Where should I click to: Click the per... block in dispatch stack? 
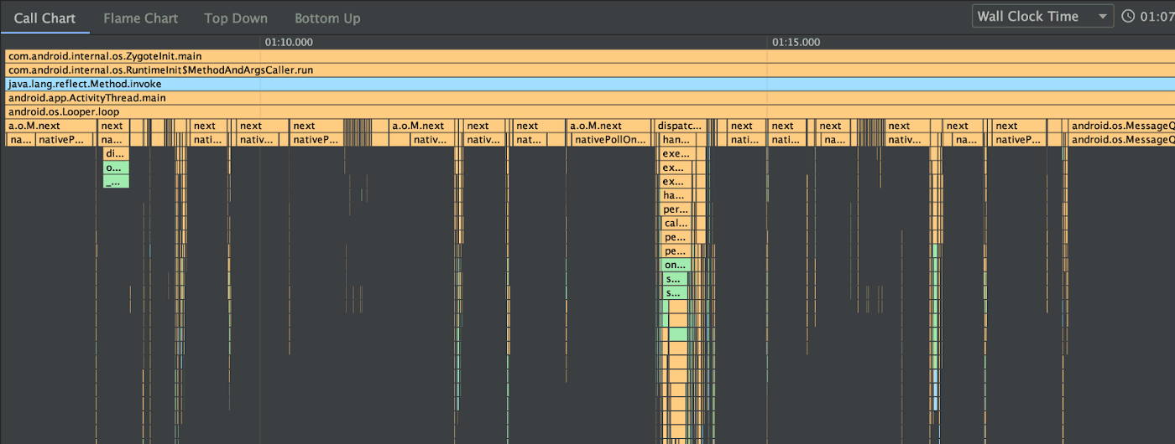tap(675, 209)
